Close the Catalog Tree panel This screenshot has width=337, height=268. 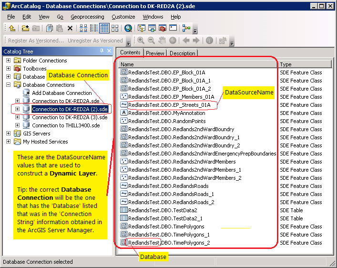109,51
